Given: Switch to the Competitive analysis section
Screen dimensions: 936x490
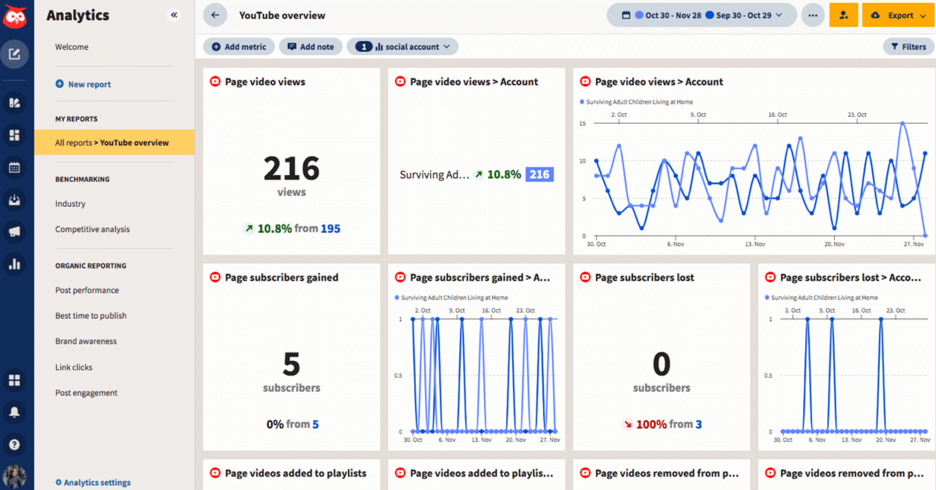Looking at the screenshot, I should [x=92, y=229].
